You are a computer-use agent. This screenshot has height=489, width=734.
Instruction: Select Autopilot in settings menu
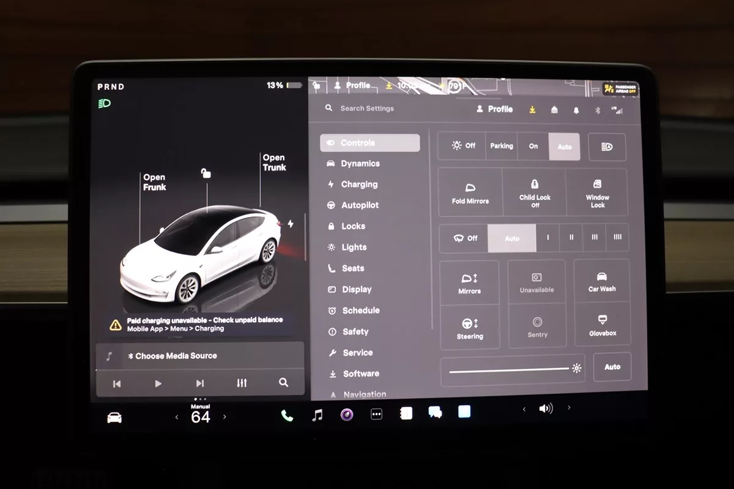pyautogui.click(x=360, y=205)
